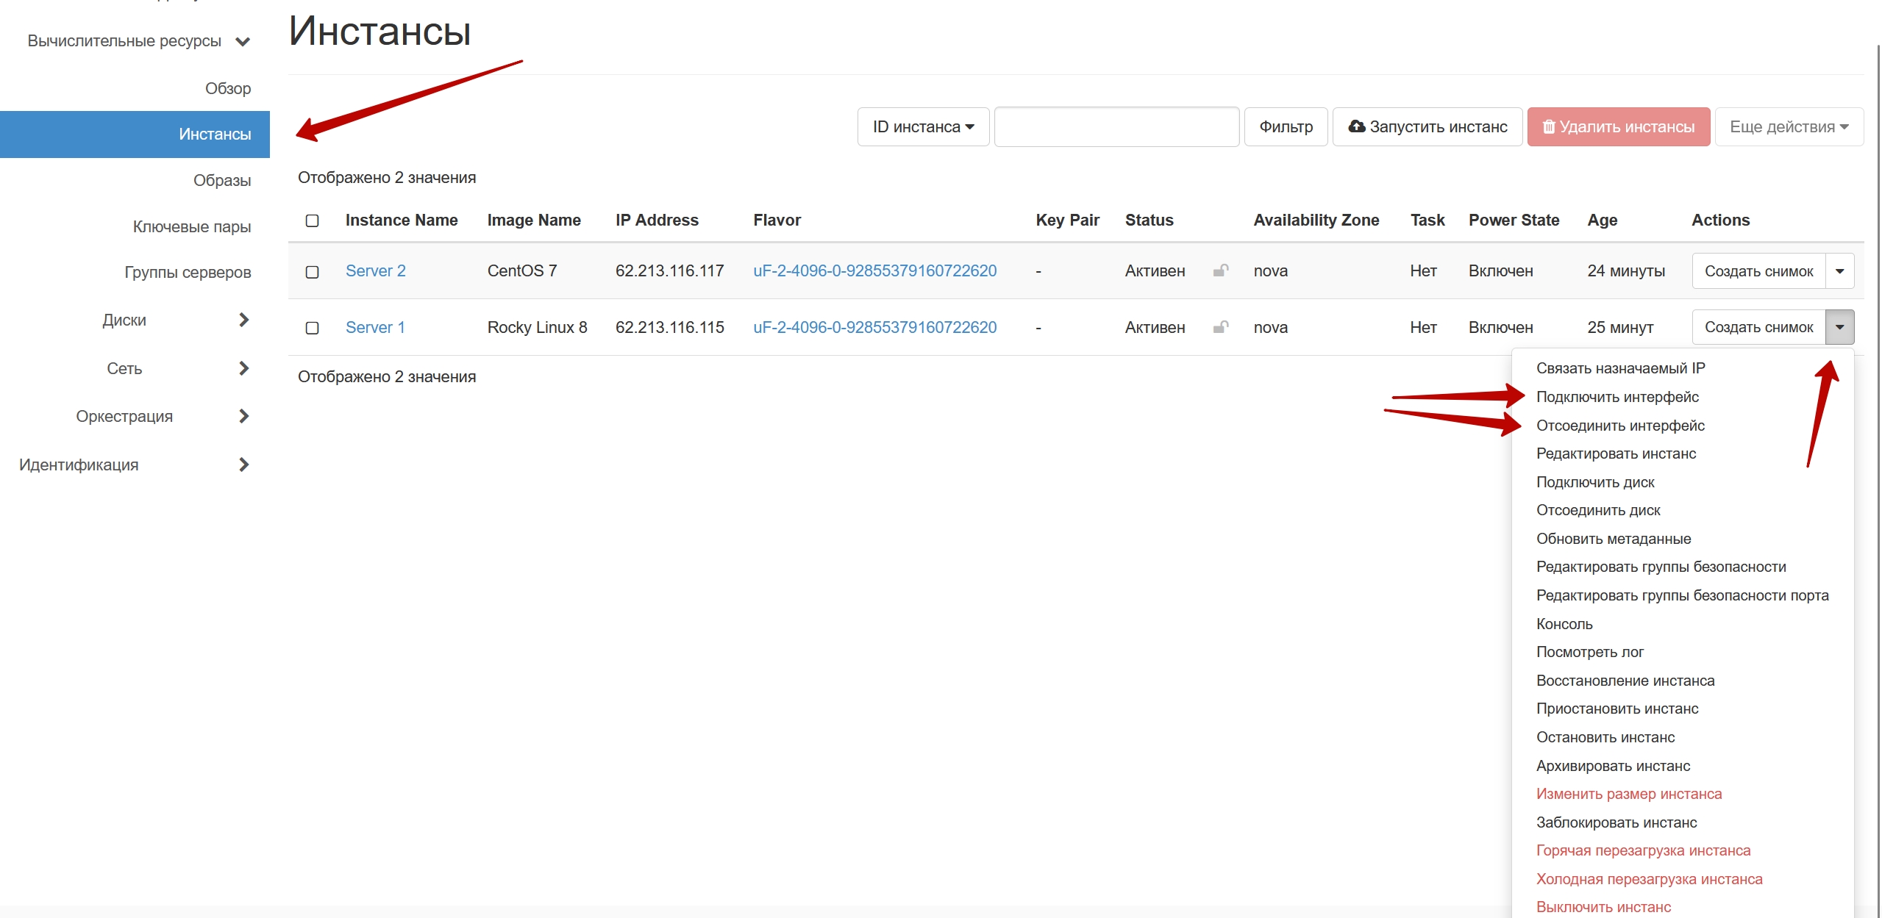Expand the Оркестрация sidebar chevron
The width and height of the screenshot is (1882, 918).
(x=243, y=416)
